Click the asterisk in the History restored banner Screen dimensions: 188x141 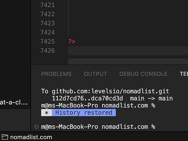tap(46, 113)
